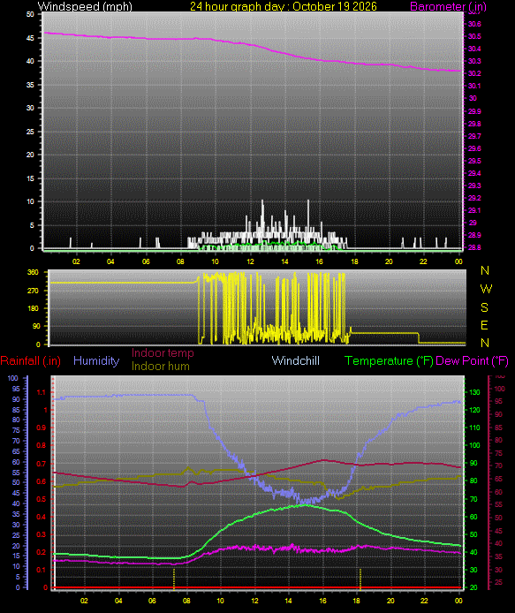Click 1.1 on the red rainfall axis
The width and height of the screenshot is (515, 613).
pyautogui.click(x=41, y=392)
